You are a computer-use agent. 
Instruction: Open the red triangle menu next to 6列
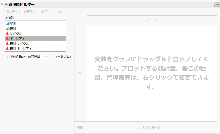(7, 17)
